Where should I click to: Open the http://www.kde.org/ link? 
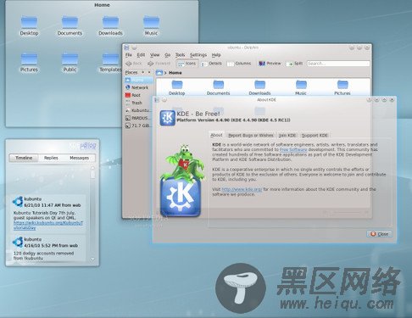(242, 189)
